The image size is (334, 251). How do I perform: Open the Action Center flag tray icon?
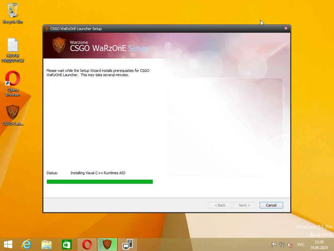[x=274, y=244]
